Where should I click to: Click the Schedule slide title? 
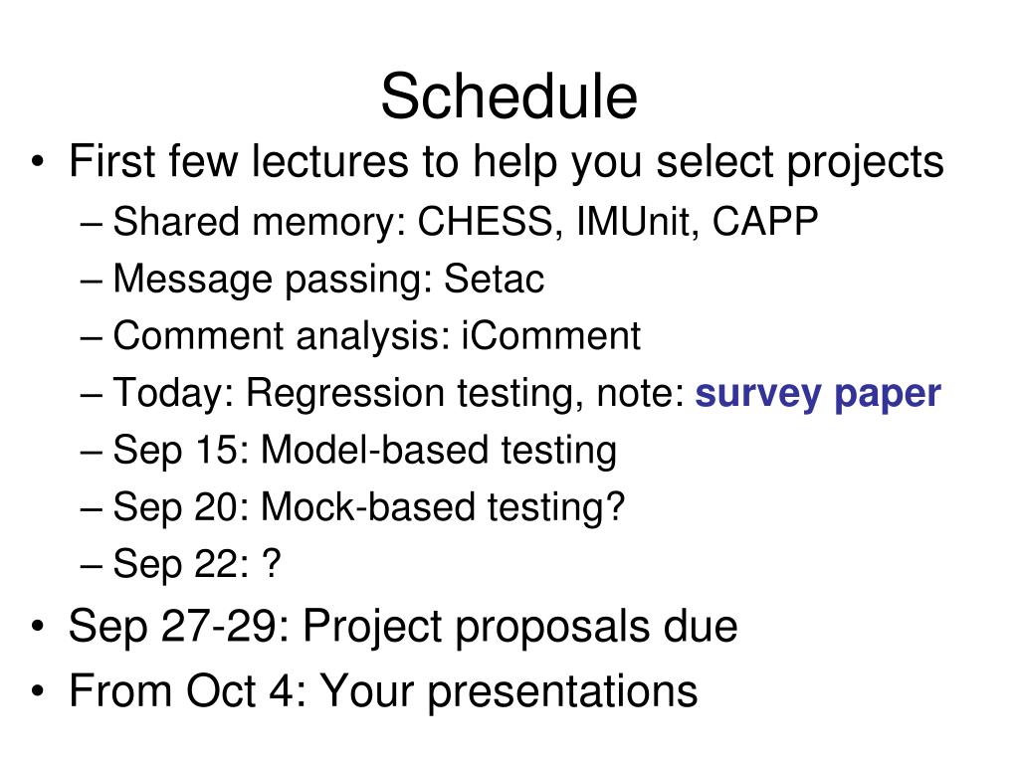(509, 96)
